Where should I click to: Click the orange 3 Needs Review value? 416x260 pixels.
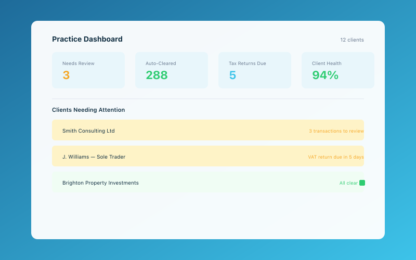[66, 75]
